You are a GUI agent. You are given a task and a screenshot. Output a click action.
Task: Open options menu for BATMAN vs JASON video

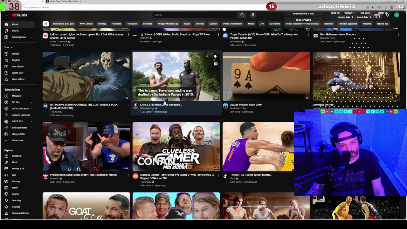128,105
